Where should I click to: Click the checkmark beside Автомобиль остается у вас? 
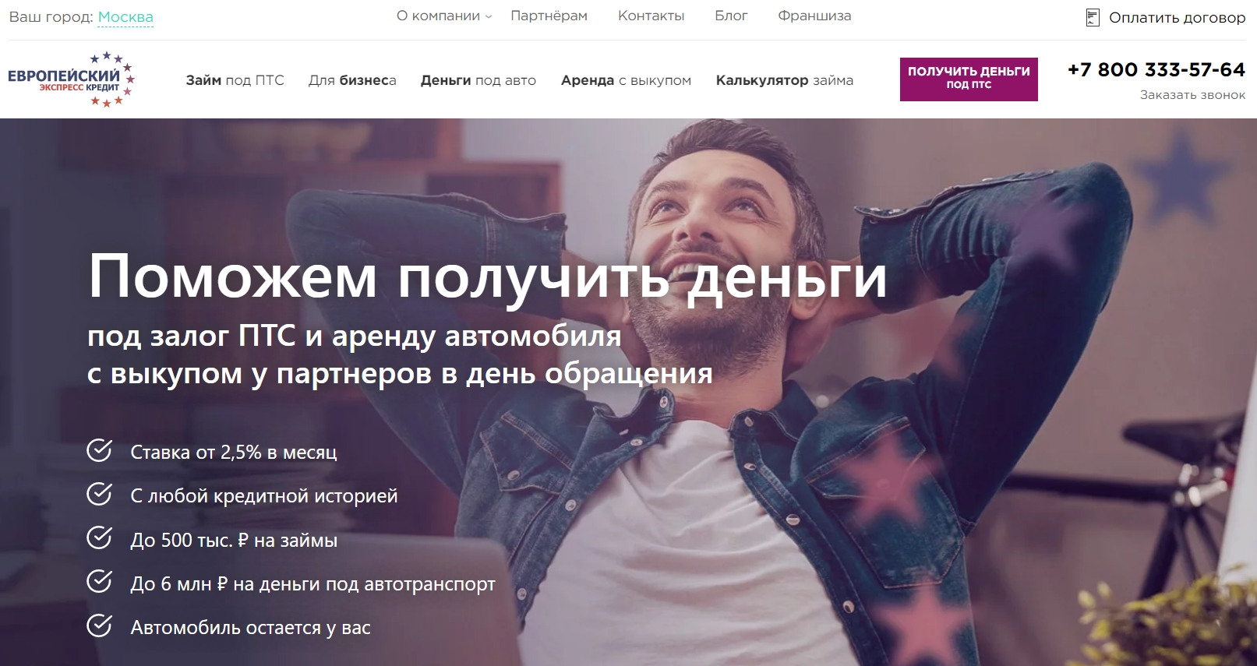tap(100, 625)
